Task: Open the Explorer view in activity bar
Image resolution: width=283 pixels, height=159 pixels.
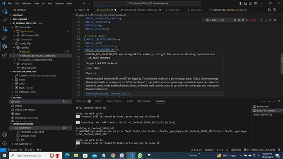Action: click(4, 11)
